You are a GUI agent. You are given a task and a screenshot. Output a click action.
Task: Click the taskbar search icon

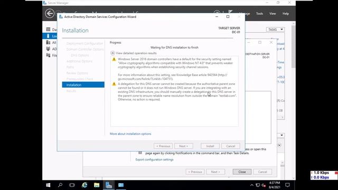coord(60,185)
